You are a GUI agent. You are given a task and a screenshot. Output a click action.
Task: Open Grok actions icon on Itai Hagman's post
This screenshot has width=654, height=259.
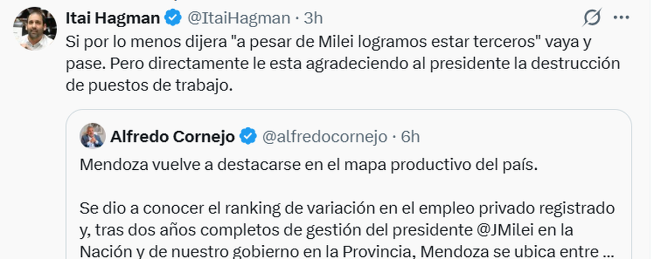591,18
